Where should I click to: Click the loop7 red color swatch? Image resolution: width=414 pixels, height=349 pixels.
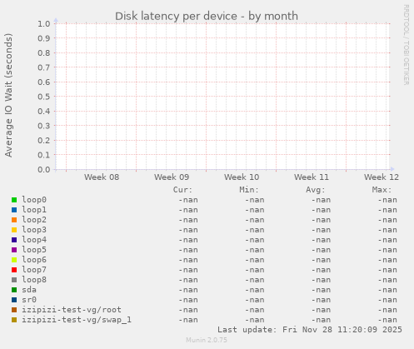tap(14, 270)
